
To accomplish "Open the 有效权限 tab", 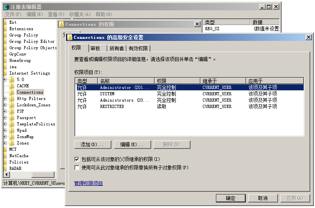I will pyautogui.click(x=138, y=48).
